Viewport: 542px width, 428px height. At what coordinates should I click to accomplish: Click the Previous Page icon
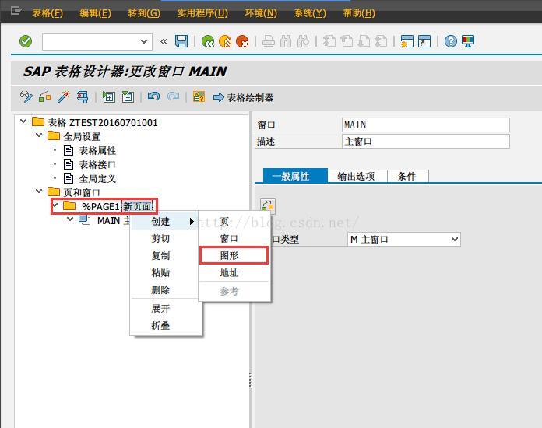pos(347,41)
